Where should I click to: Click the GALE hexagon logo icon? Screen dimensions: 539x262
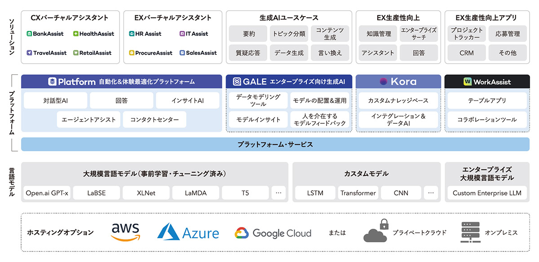[237, 82]
